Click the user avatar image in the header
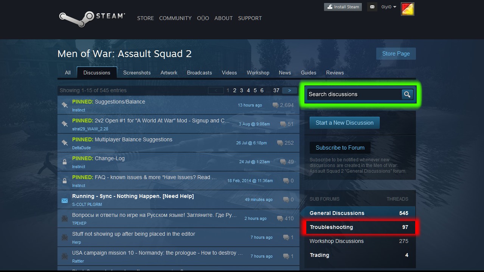Screen dimensions: 484x272 [407, 9]
